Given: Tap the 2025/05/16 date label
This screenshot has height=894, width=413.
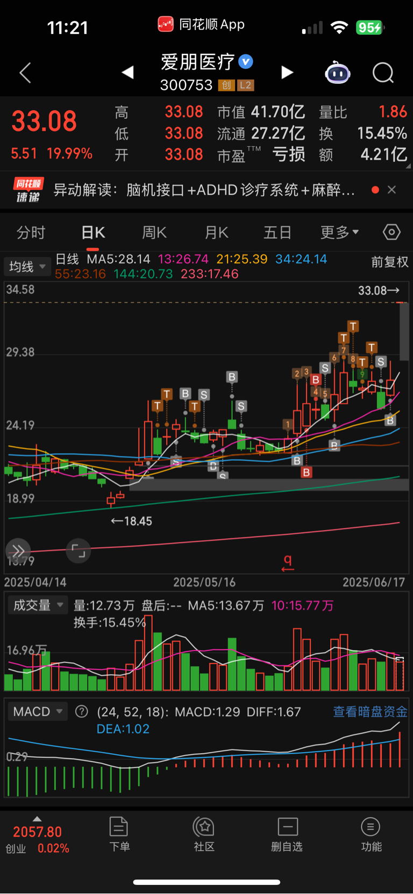Looking at the screenshot, I should (204, 582).
